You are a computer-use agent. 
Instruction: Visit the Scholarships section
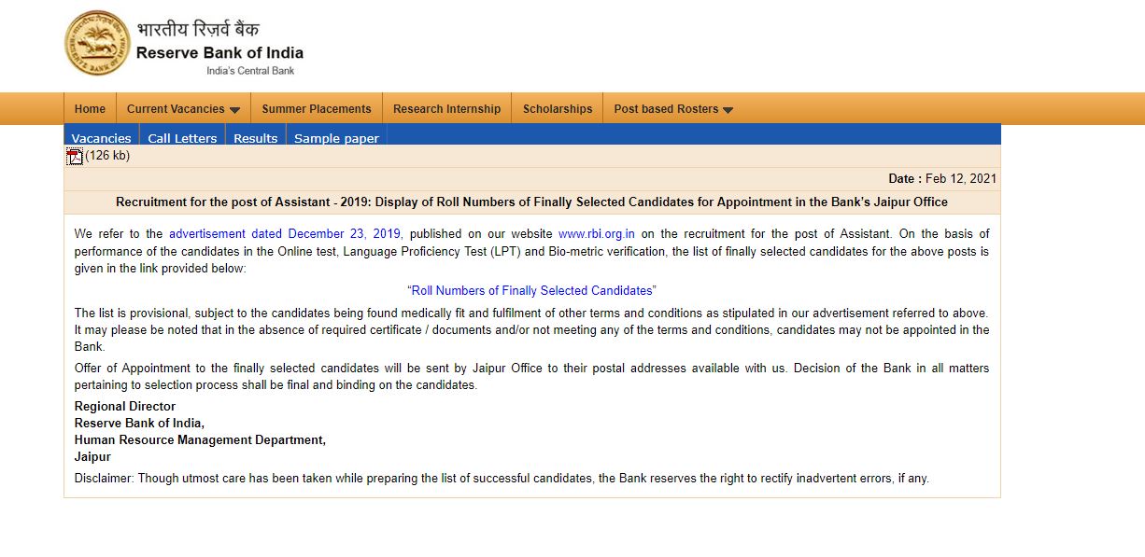[557, 108]
